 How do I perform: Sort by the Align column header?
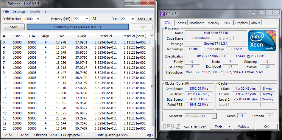coord(46,36)
